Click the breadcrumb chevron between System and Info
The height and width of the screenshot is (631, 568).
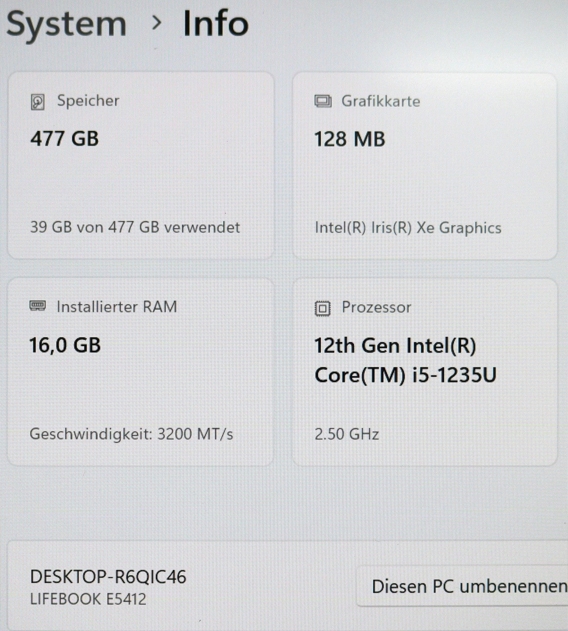pyautogui.click(x=157, y=23)
